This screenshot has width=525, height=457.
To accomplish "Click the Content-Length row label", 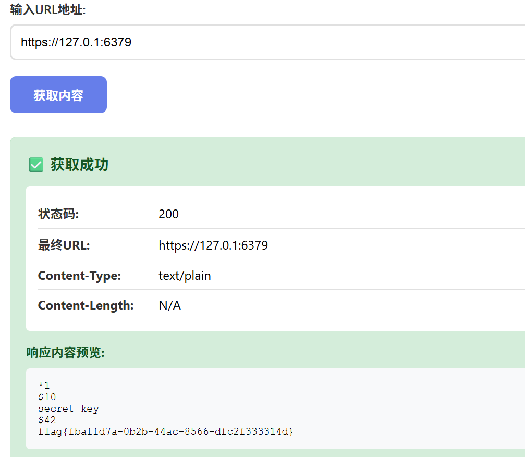I will pos(86,305).
